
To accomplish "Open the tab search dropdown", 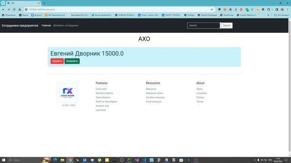I will point(3,3).
